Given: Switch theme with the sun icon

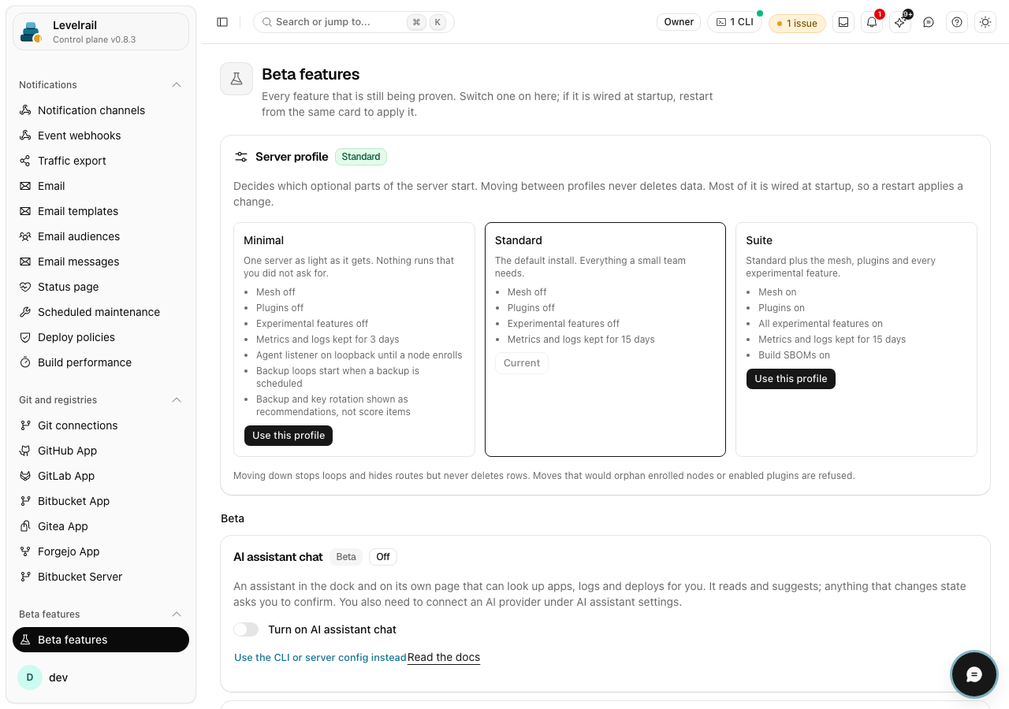Looking at the screenshot, I should [x=985, y=22].
